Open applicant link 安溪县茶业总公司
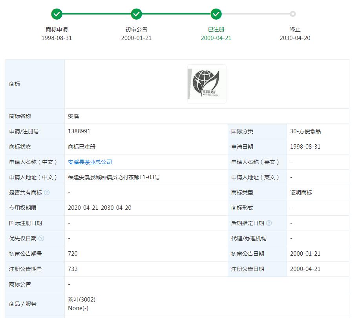Viewport: 358px width, 318px height. (90, 162)
